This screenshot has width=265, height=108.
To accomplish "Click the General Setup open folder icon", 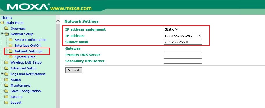I will [6, 34].
